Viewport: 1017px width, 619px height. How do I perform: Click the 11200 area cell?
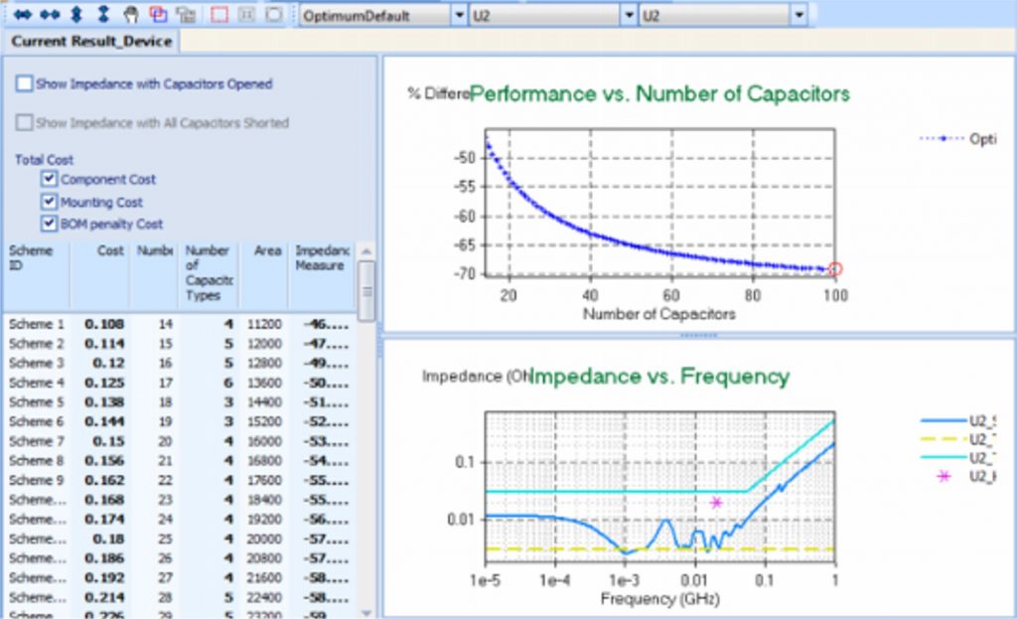(x=264, y=324)
